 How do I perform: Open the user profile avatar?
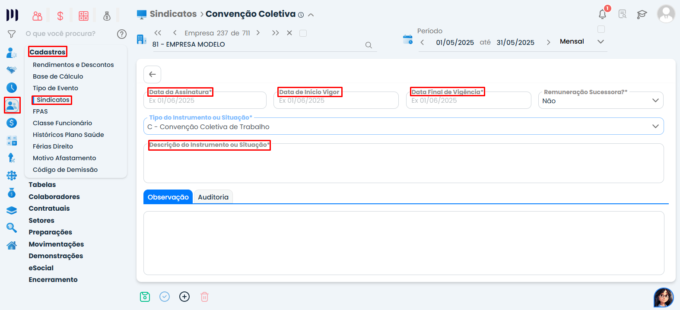pos(666,14)
